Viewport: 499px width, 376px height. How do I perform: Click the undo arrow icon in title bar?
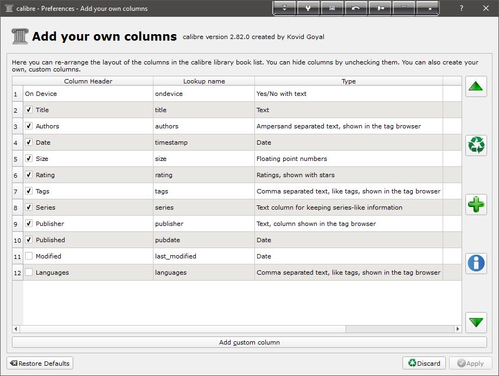point(355,8)
